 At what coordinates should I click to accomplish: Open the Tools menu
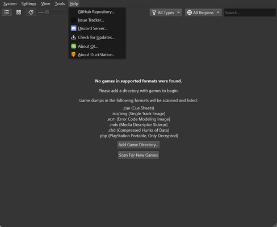[60, 3]
